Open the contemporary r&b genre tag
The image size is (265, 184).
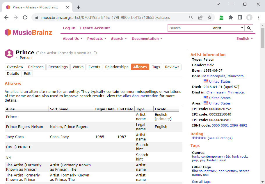216,156
